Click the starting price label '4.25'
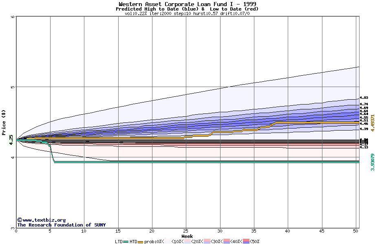The image size is (375, 244). [11, 140]
